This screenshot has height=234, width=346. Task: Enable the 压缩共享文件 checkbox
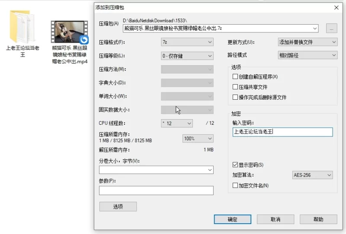coord(235,87)
